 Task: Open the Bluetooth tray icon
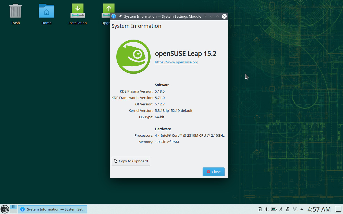point(281,209)
